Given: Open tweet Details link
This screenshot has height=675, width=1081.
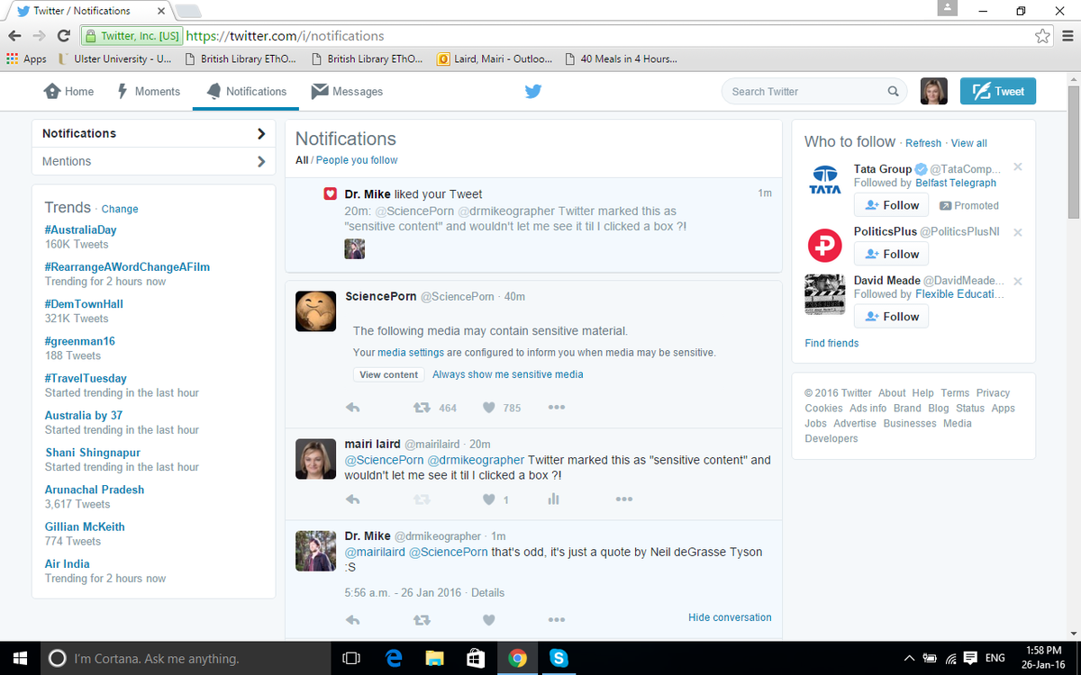Looking at the screenshot, I should coord(487,592).
